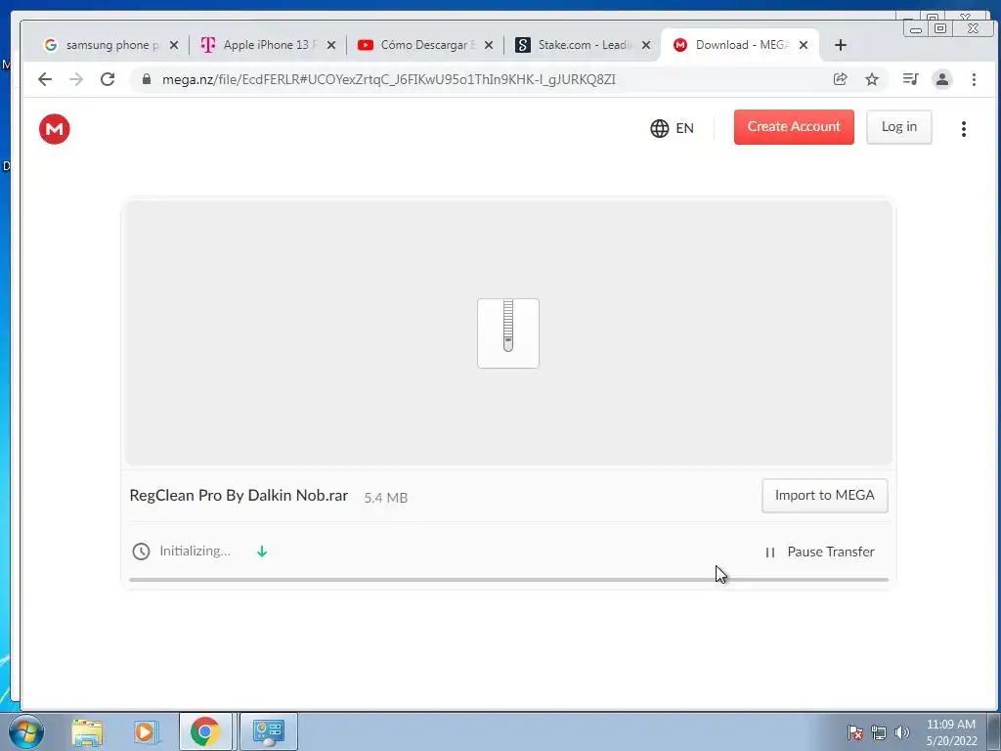
Task: Close the Cómo Descargar tab
Action: (489, 45)
